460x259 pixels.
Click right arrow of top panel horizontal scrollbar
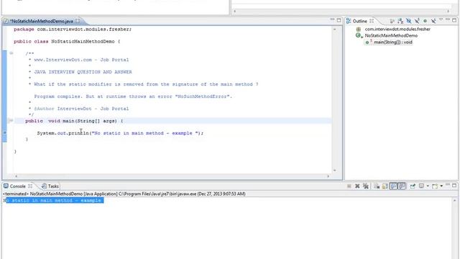pos(448,12)
